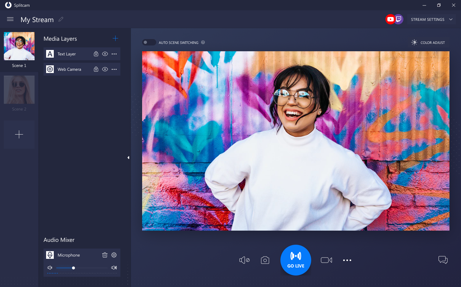Delete the Microphone with the trash icon

pos(105,255)
